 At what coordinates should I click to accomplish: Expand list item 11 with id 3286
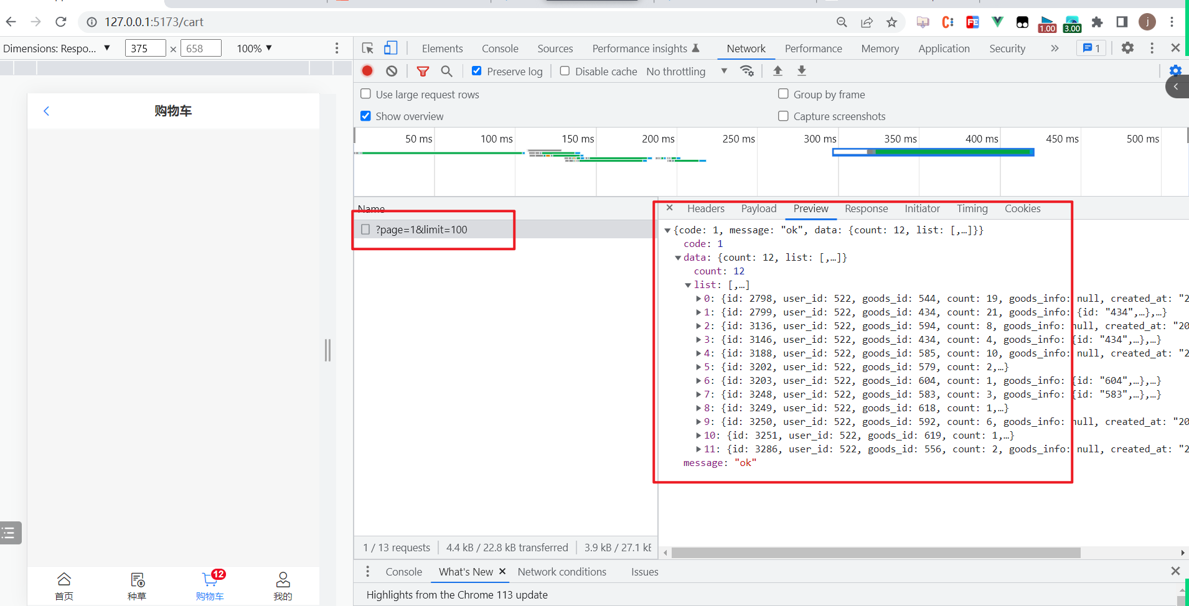(698, 449)
